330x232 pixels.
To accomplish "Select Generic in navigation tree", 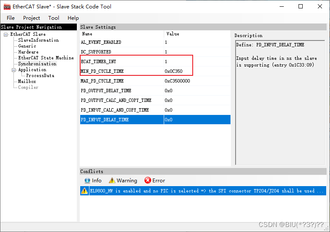I will pyautogui.click(x=27, y=46).
